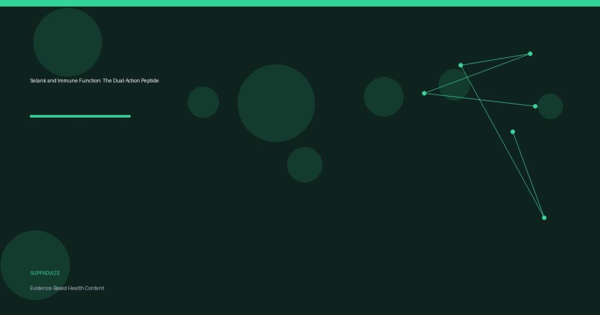Select the lowest node of the network graphic
Image resolution: width=600 pixels, height=315 pixels.
tap(544, 218)
